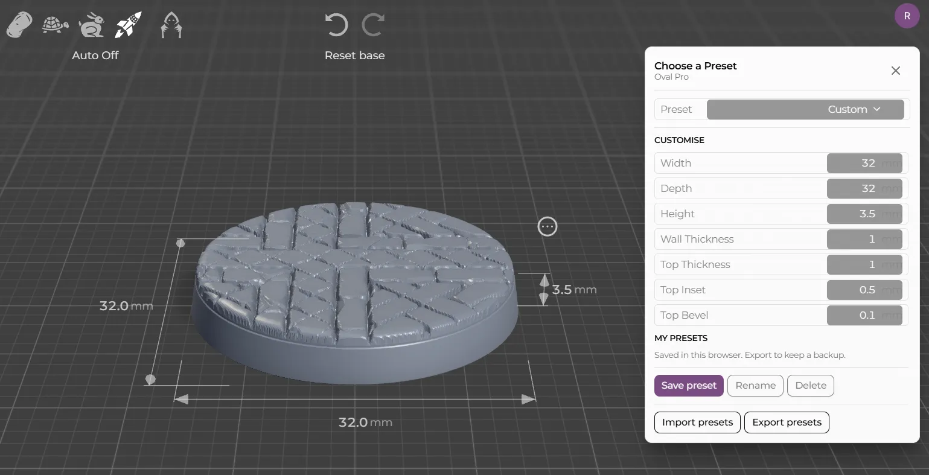
Task: Click the 32.0 mm width label below base
Action: 365,422
